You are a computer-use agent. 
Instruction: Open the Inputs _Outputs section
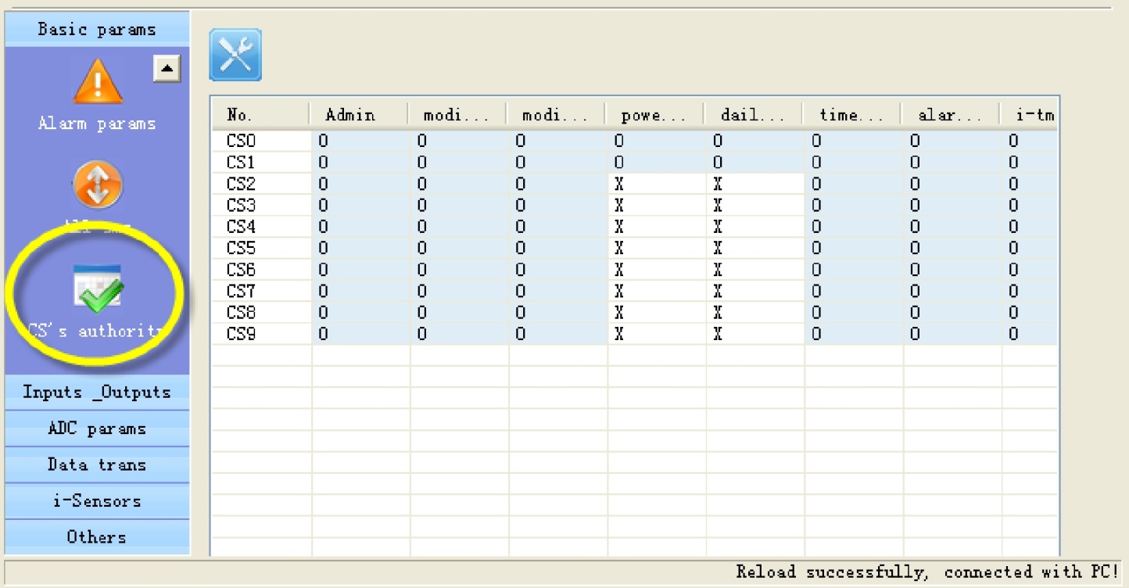pyautogui.click(x=97, y=392)
